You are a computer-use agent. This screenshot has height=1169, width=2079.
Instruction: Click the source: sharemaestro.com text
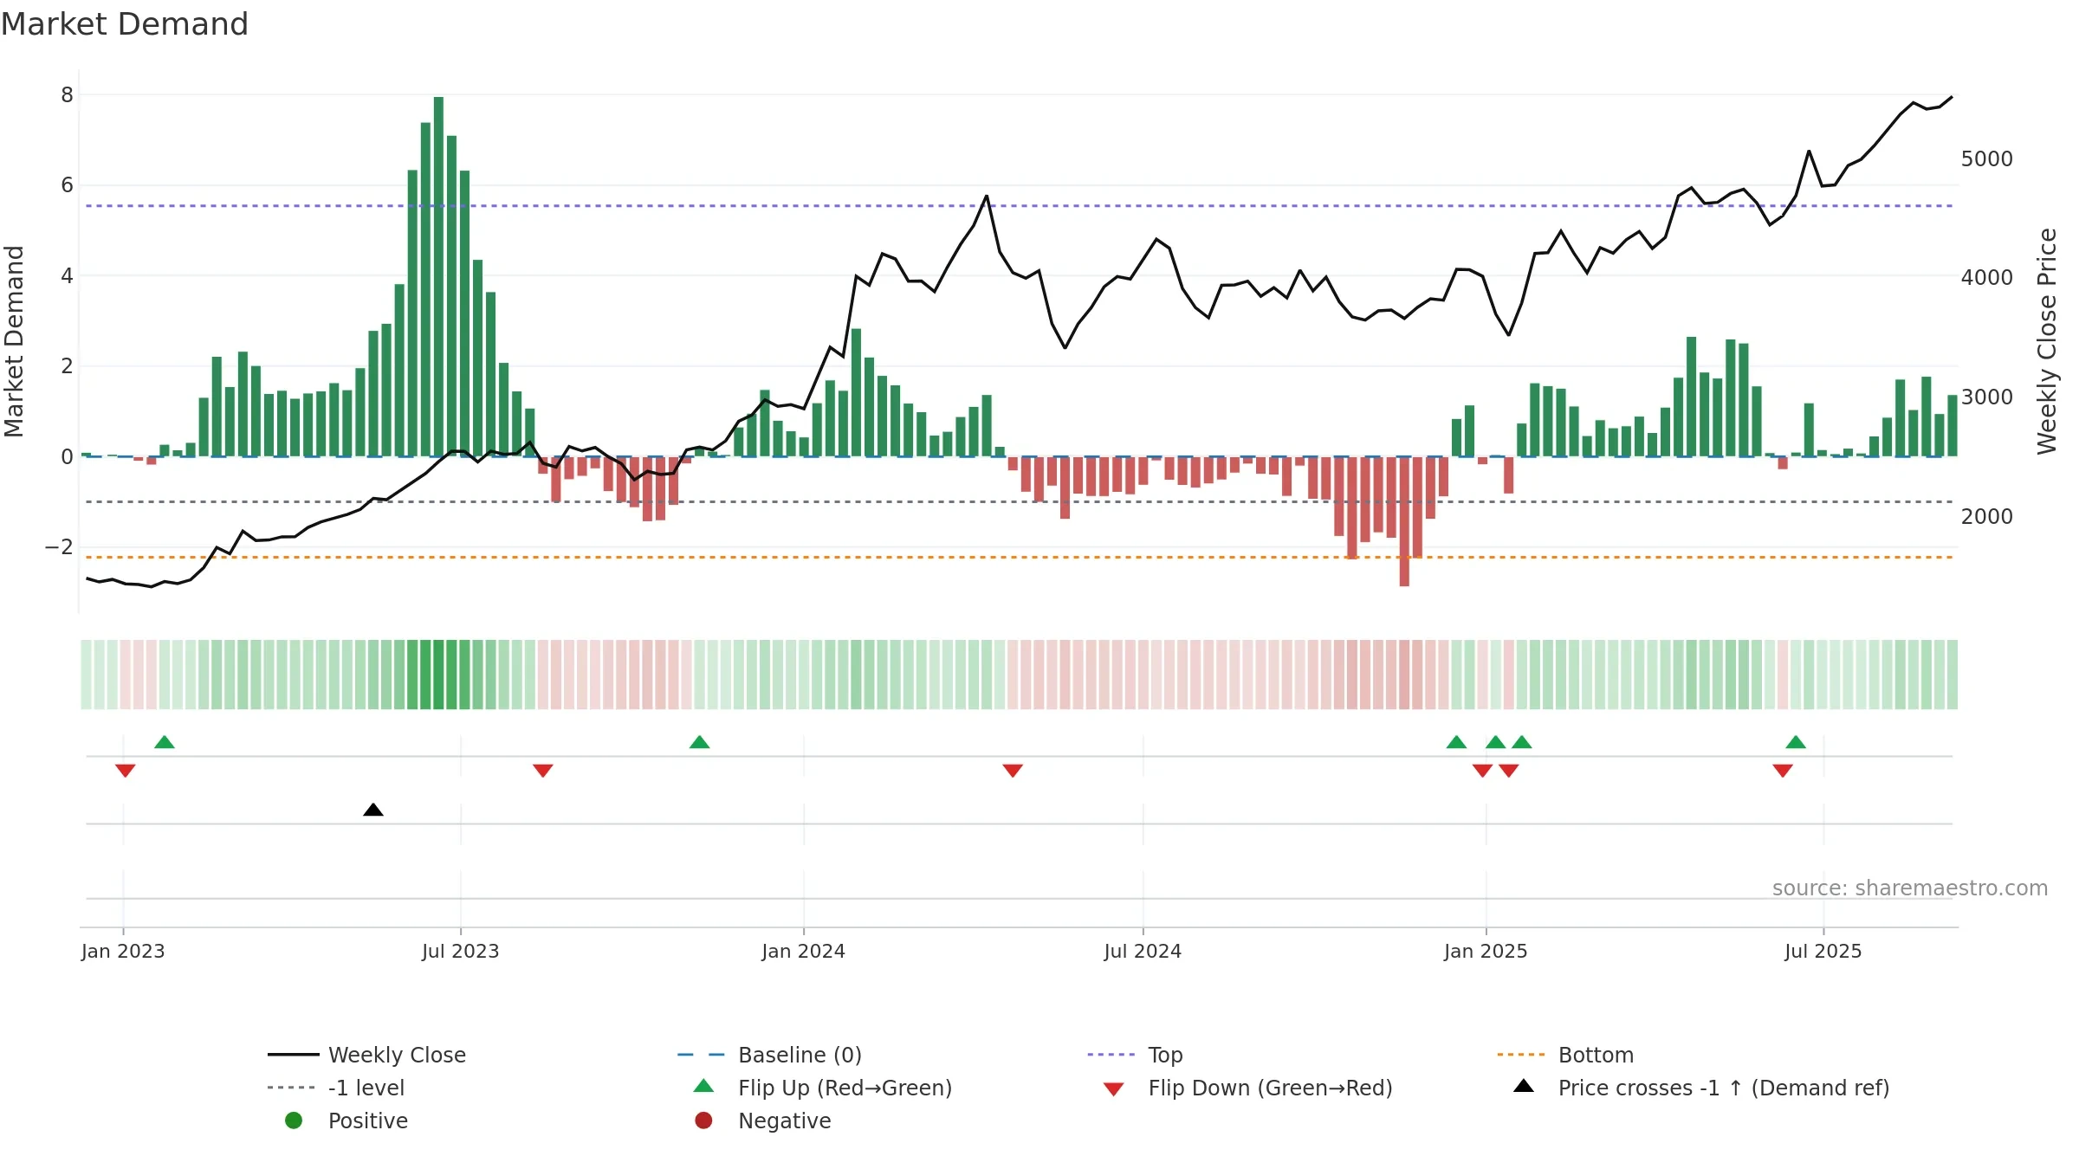point(1910,888)
